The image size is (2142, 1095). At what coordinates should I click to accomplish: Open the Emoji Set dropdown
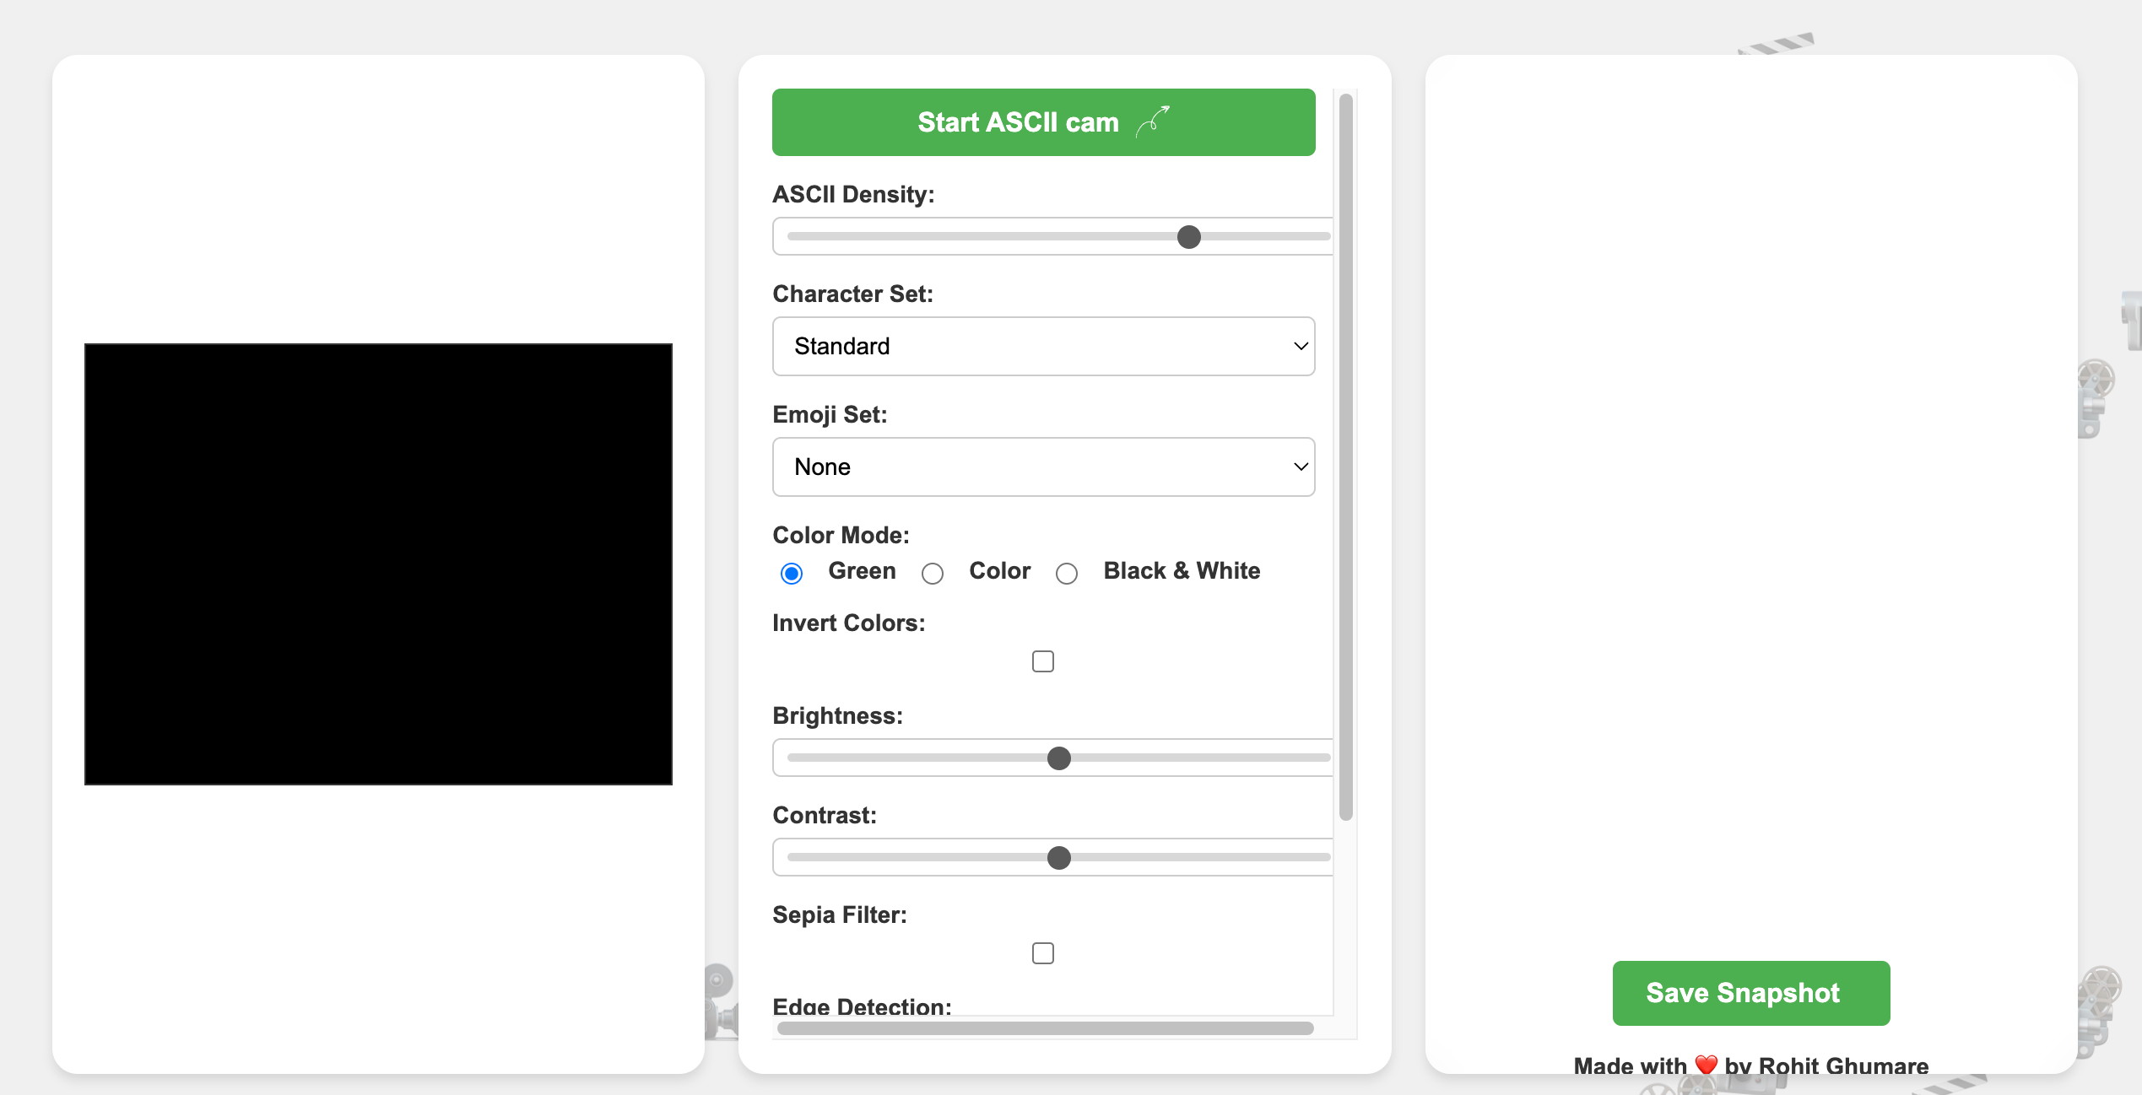[1043, 467]
